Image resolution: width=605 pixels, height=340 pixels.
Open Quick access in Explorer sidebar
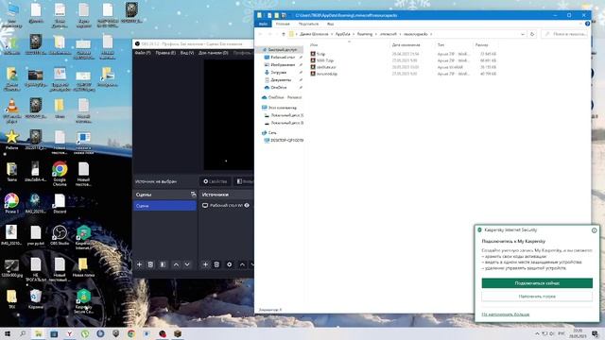[280, 50]
